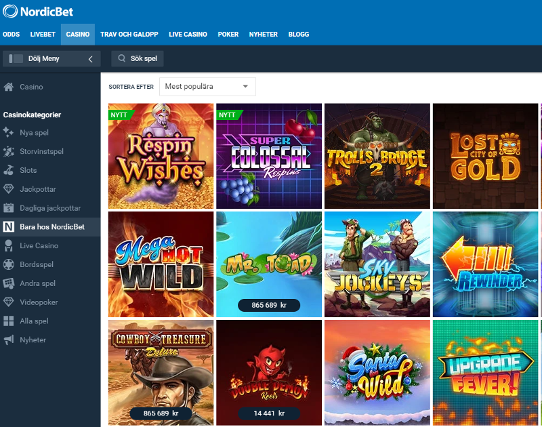Image resolution: width=542 pixels, height=427 pixels.
Task: Collapse sidebar with the chevron arrow
Action: point(90,59)
